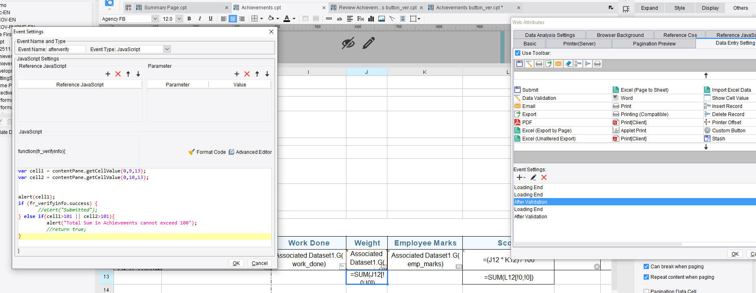The width and height of the screenshot is (756, 293).
Task: Click the font color A swatch
Action: click(287, 19)
